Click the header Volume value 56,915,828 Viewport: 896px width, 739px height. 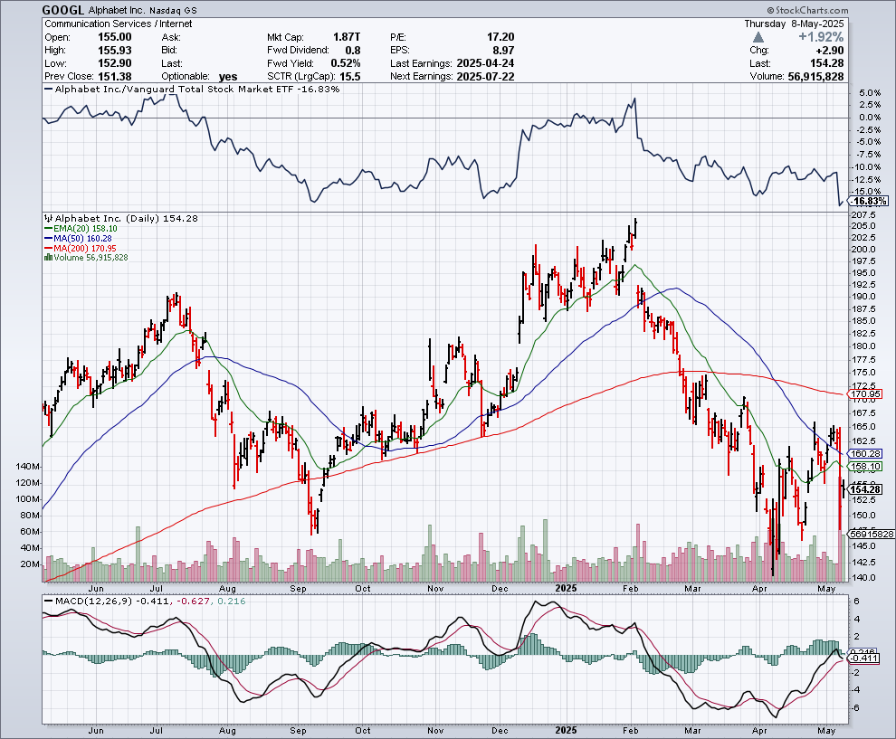815,77
